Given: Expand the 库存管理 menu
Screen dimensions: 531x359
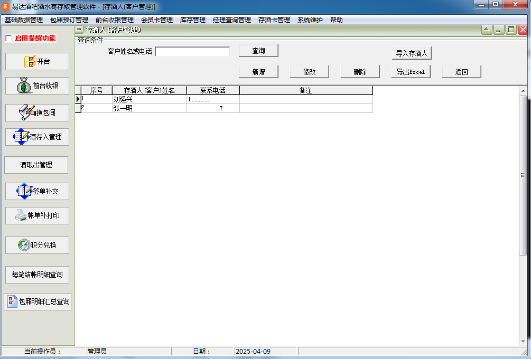Looking at the screenshot, I should click(x=192, y=20).
